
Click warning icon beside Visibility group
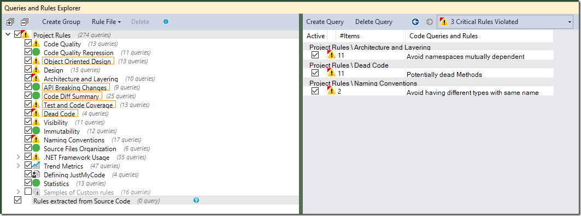tap(36, 122)
